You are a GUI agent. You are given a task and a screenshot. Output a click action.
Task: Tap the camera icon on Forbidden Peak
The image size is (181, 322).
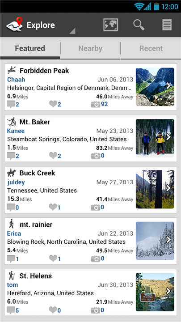tap(96, 104)
